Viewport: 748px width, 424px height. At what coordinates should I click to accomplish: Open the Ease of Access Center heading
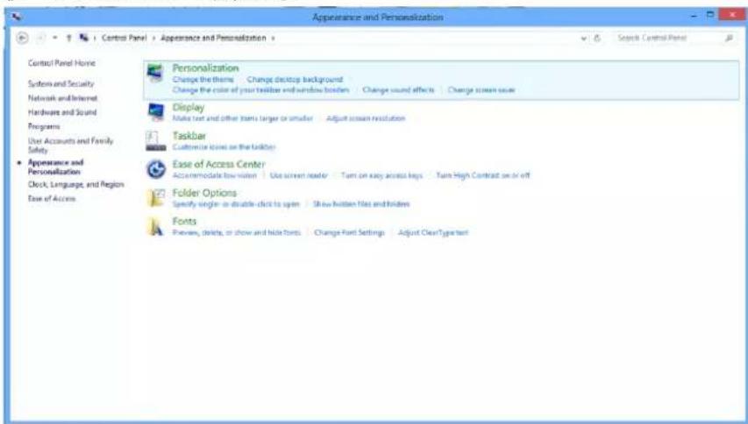pyautogui.click(x=219, y=165)
